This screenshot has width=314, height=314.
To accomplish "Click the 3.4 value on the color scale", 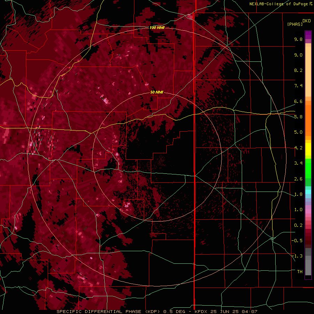I will click(298, 163).
